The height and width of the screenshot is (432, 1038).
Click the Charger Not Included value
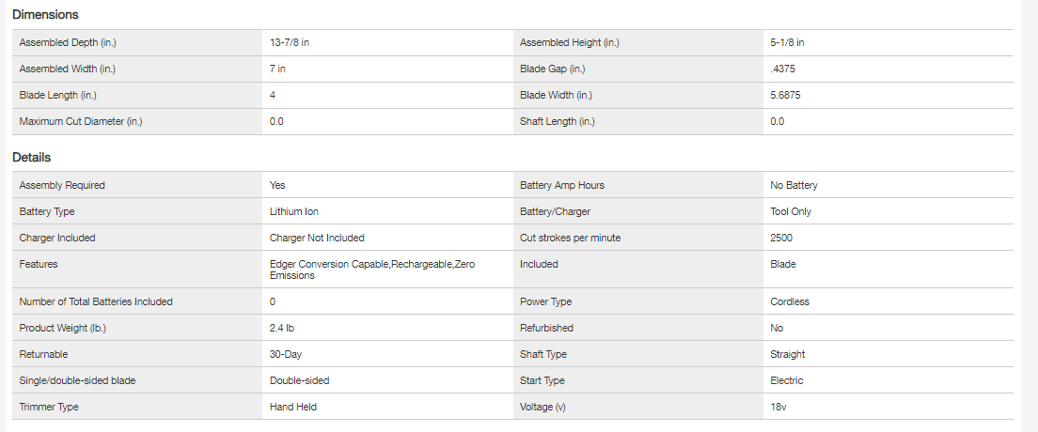[317, 238]
